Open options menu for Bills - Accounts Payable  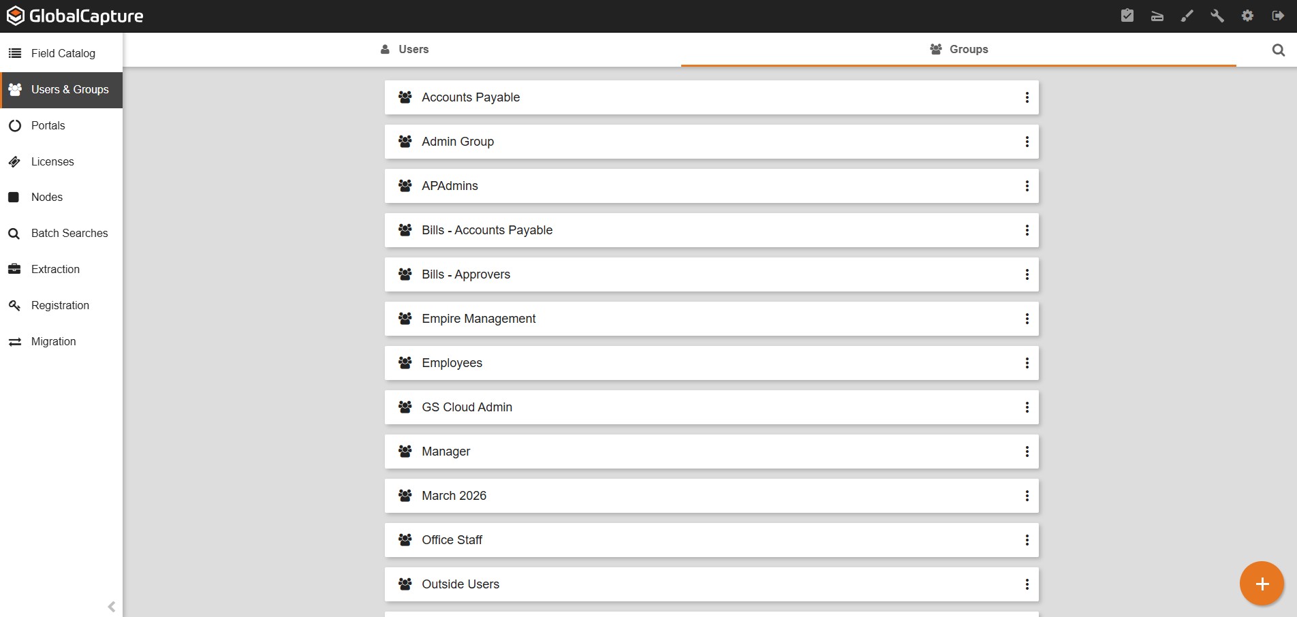point(1027,230)
